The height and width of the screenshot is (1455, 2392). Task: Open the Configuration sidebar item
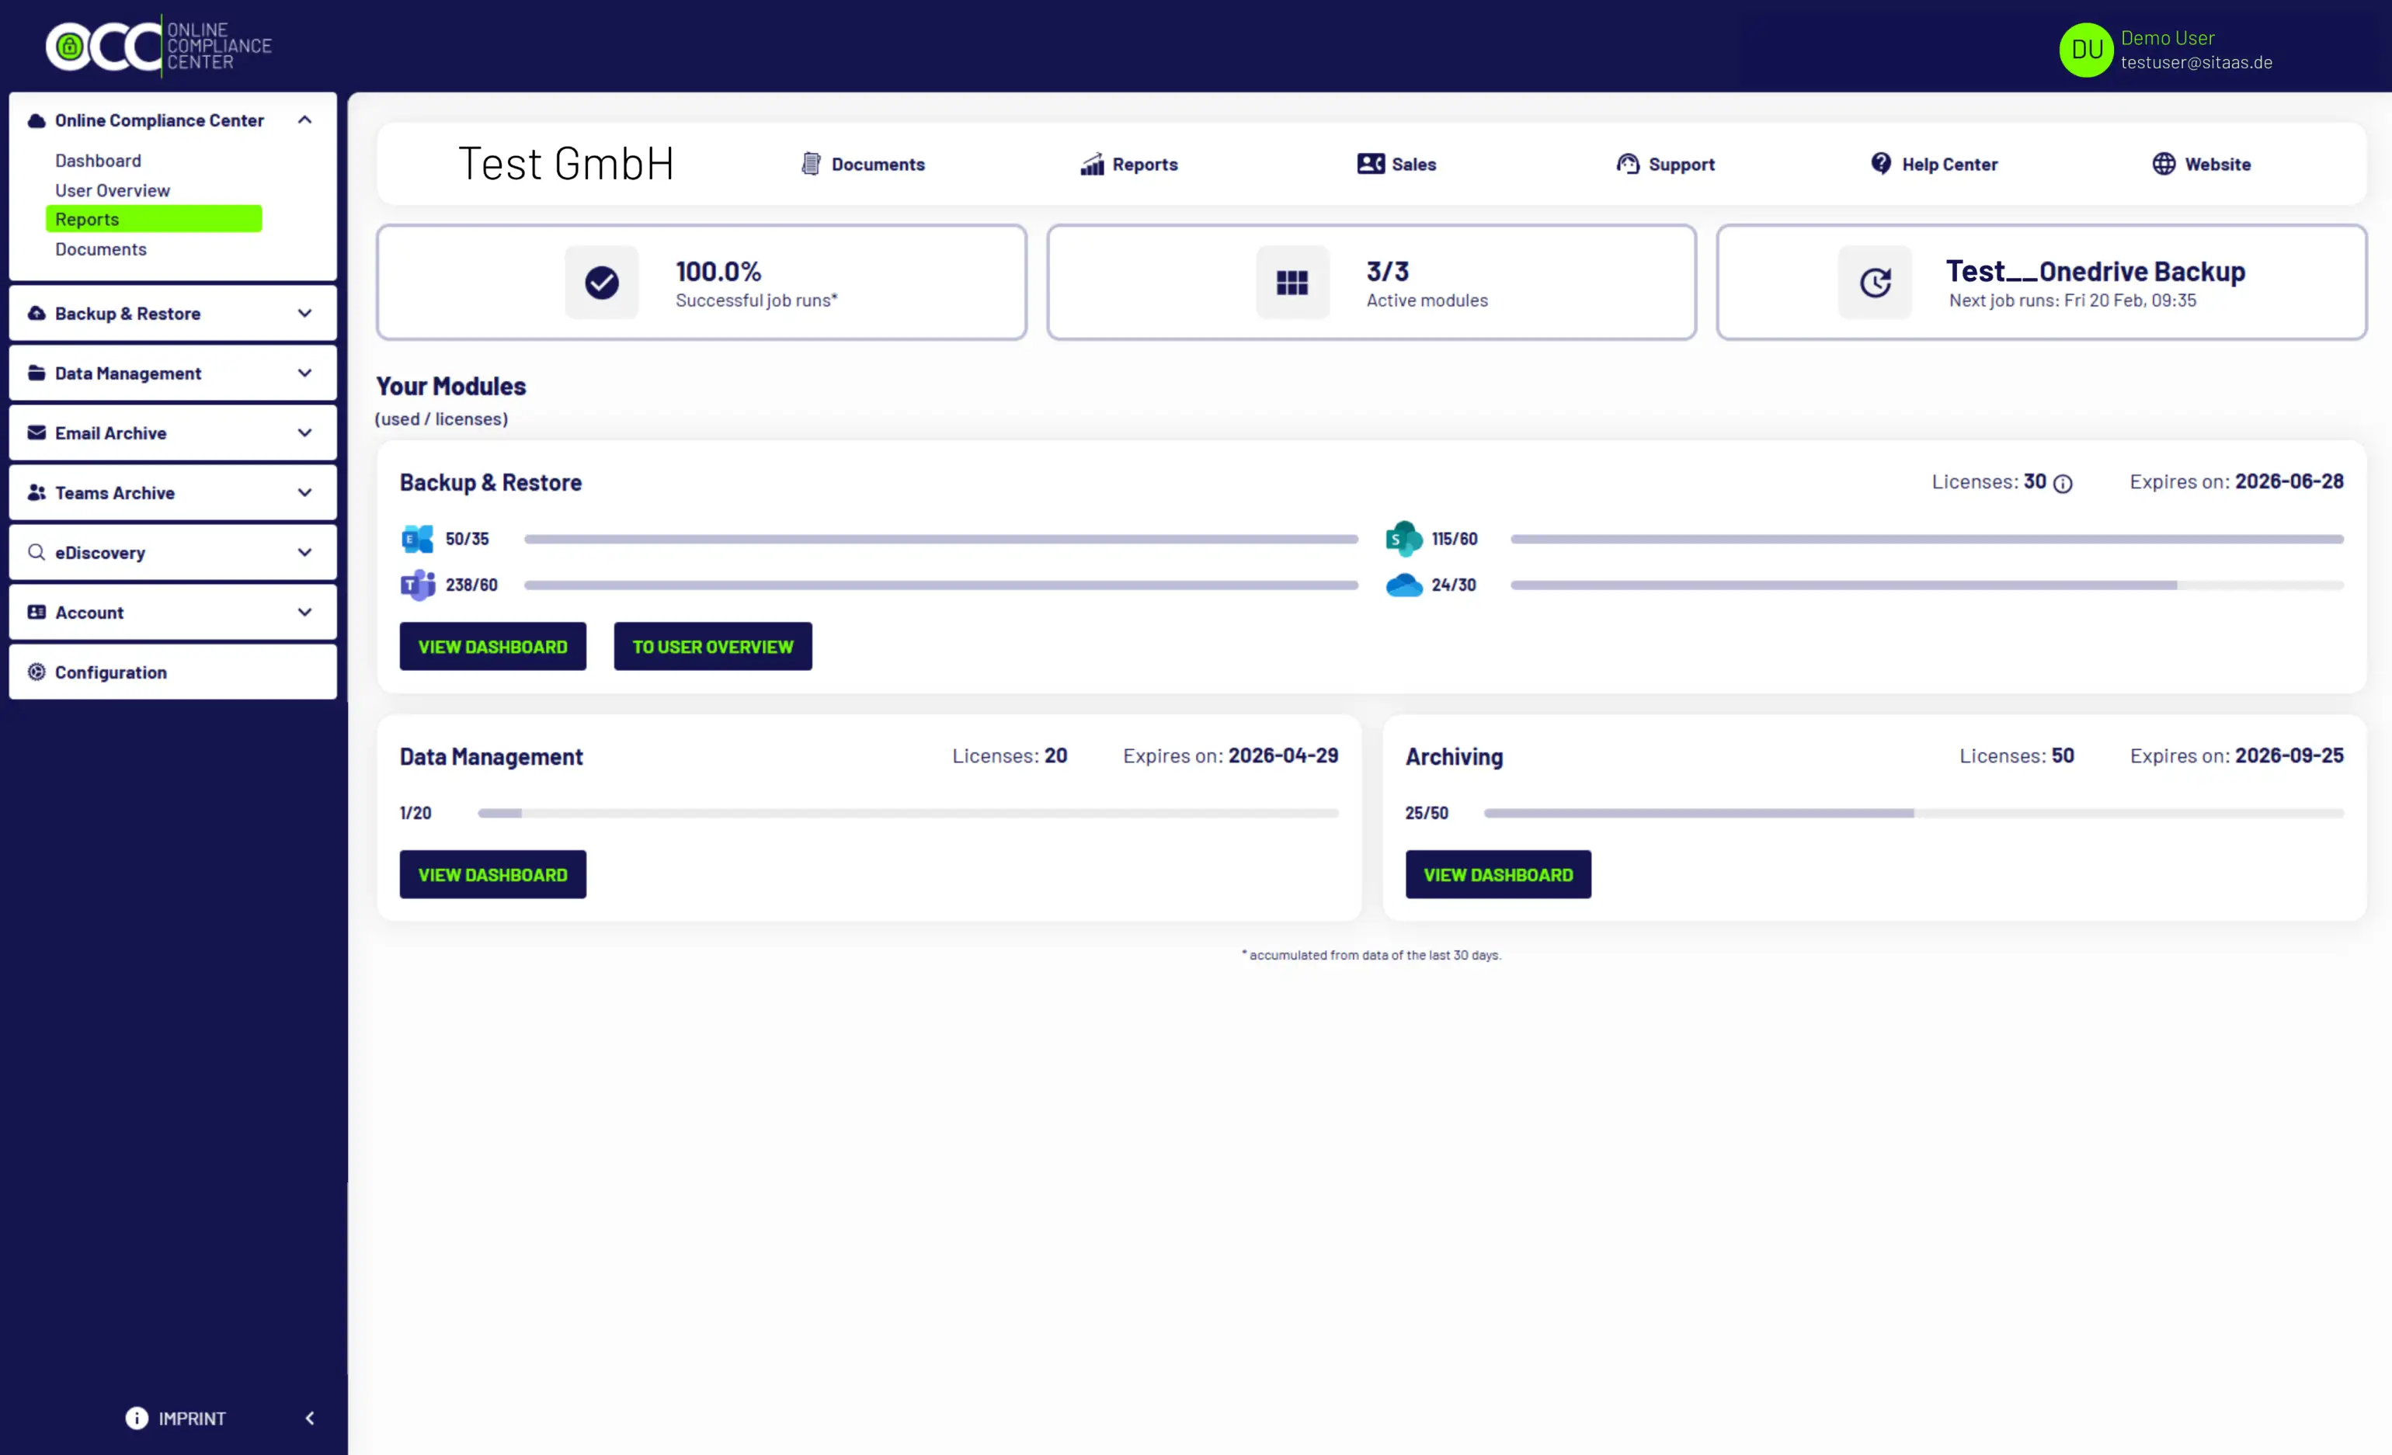(110, 672)
